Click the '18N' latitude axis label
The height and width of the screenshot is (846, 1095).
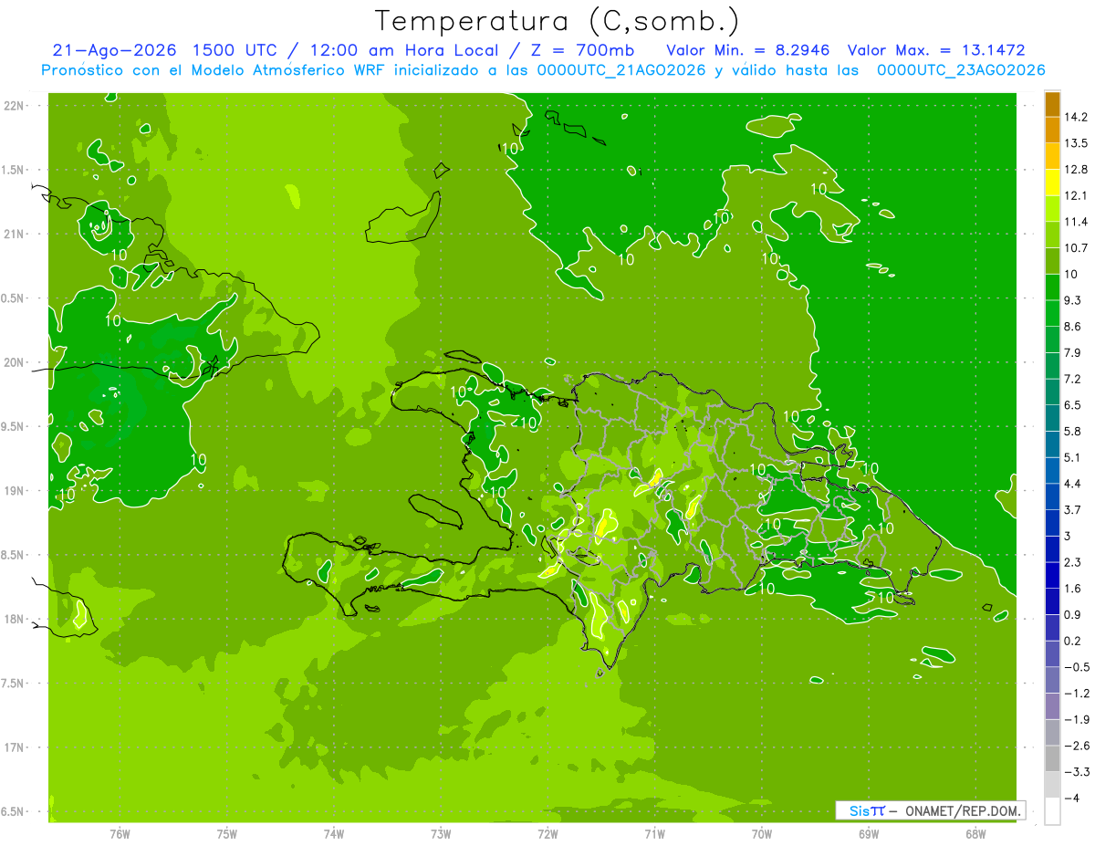tap(15, 620)
